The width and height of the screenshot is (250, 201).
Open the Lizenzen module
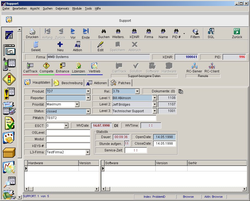click(79, 68)
